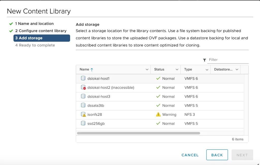Open the Type column dropdown chevron
Image resolution: width=260 pixels, height=165 pixels.
coord(207,69)
